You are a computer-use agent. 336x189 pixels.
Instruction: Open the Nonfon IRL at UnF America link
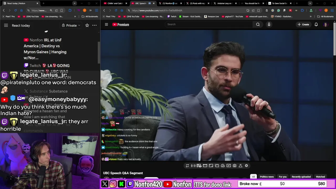[x=45, y=49]
